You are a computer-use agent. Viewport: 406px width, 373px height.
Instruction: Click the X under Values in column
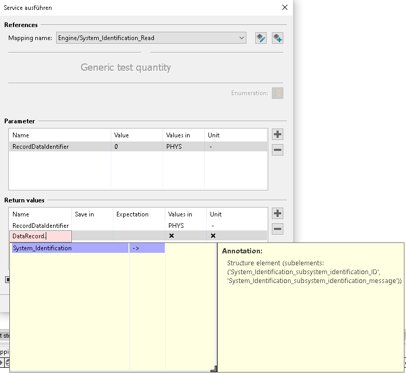(172, 236)
